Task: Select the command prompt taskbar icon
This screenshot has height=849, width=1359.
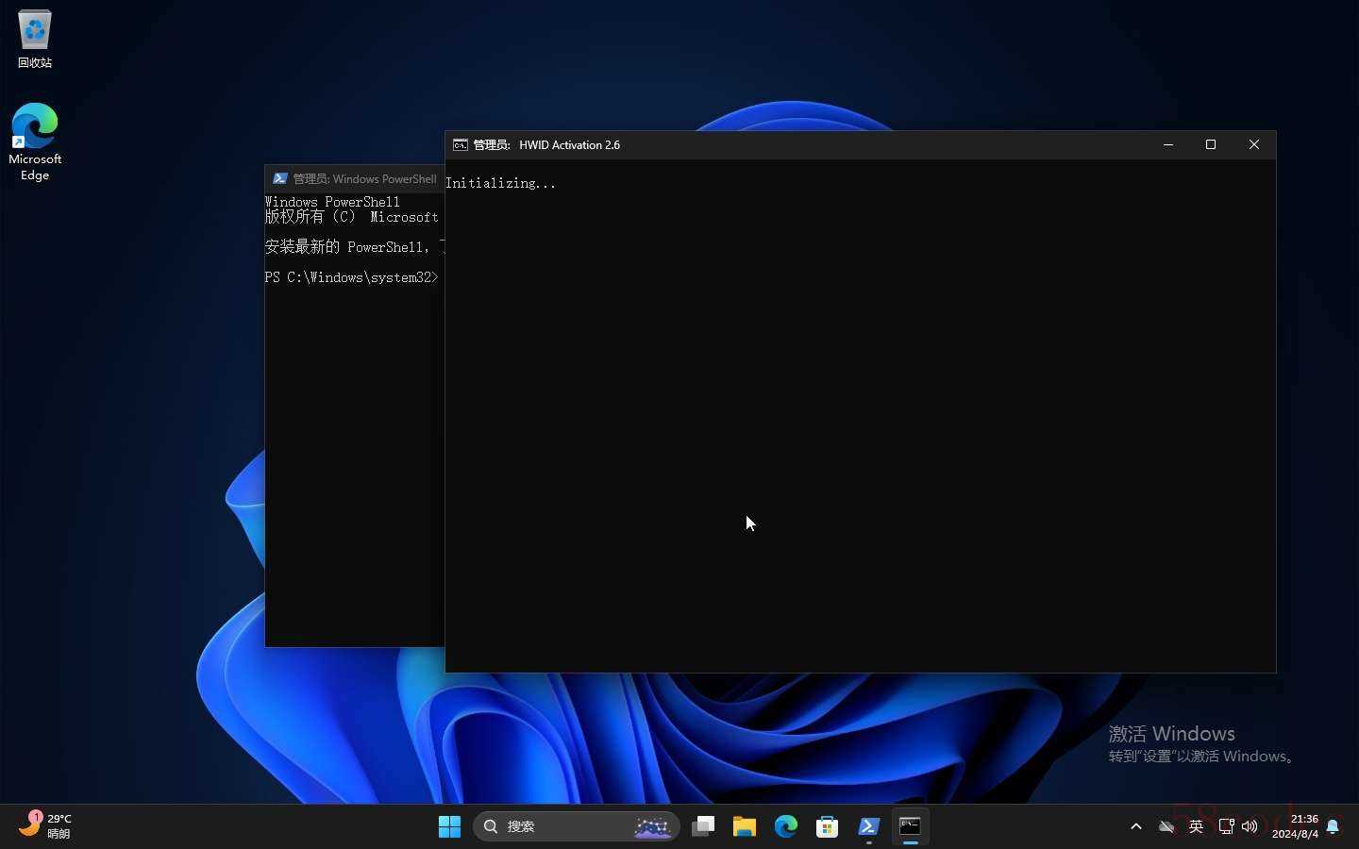Action: pyautogui.click(x=911, y=826)
